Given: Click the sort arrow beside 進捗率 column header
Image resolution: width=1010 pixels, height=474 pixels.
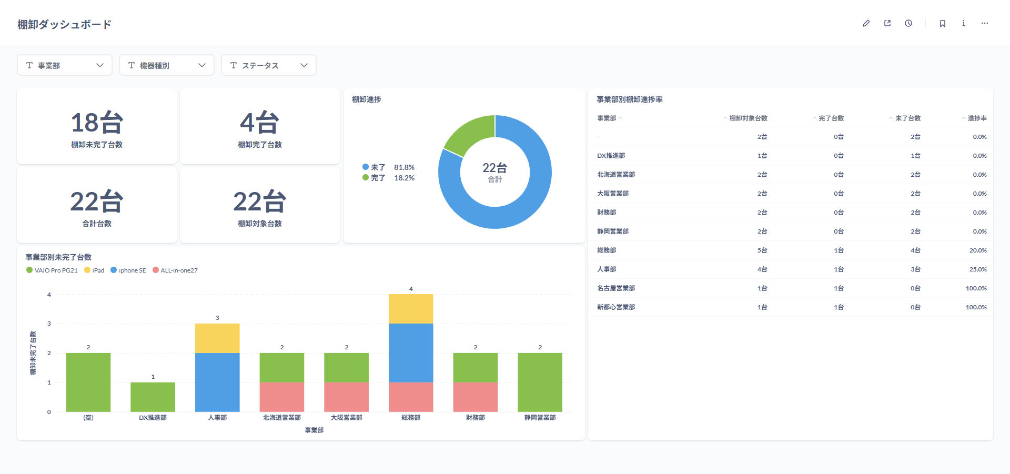Looking at the screenshot, I should point(964,118).
